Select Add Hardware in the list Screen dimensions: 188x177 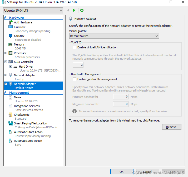23,22
